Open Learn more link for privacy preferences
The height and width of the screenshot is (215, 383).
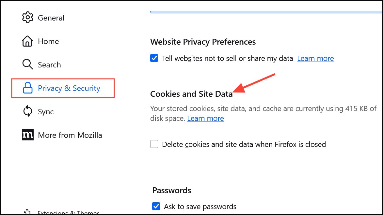click(315, 59)
